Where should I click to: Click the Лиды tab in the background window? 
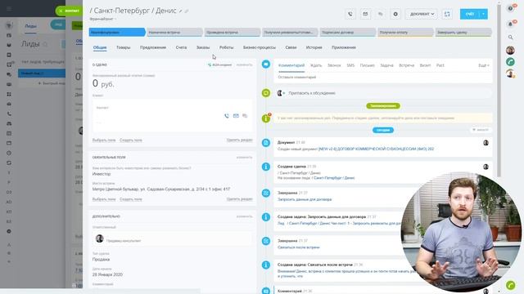click(30, 26)
